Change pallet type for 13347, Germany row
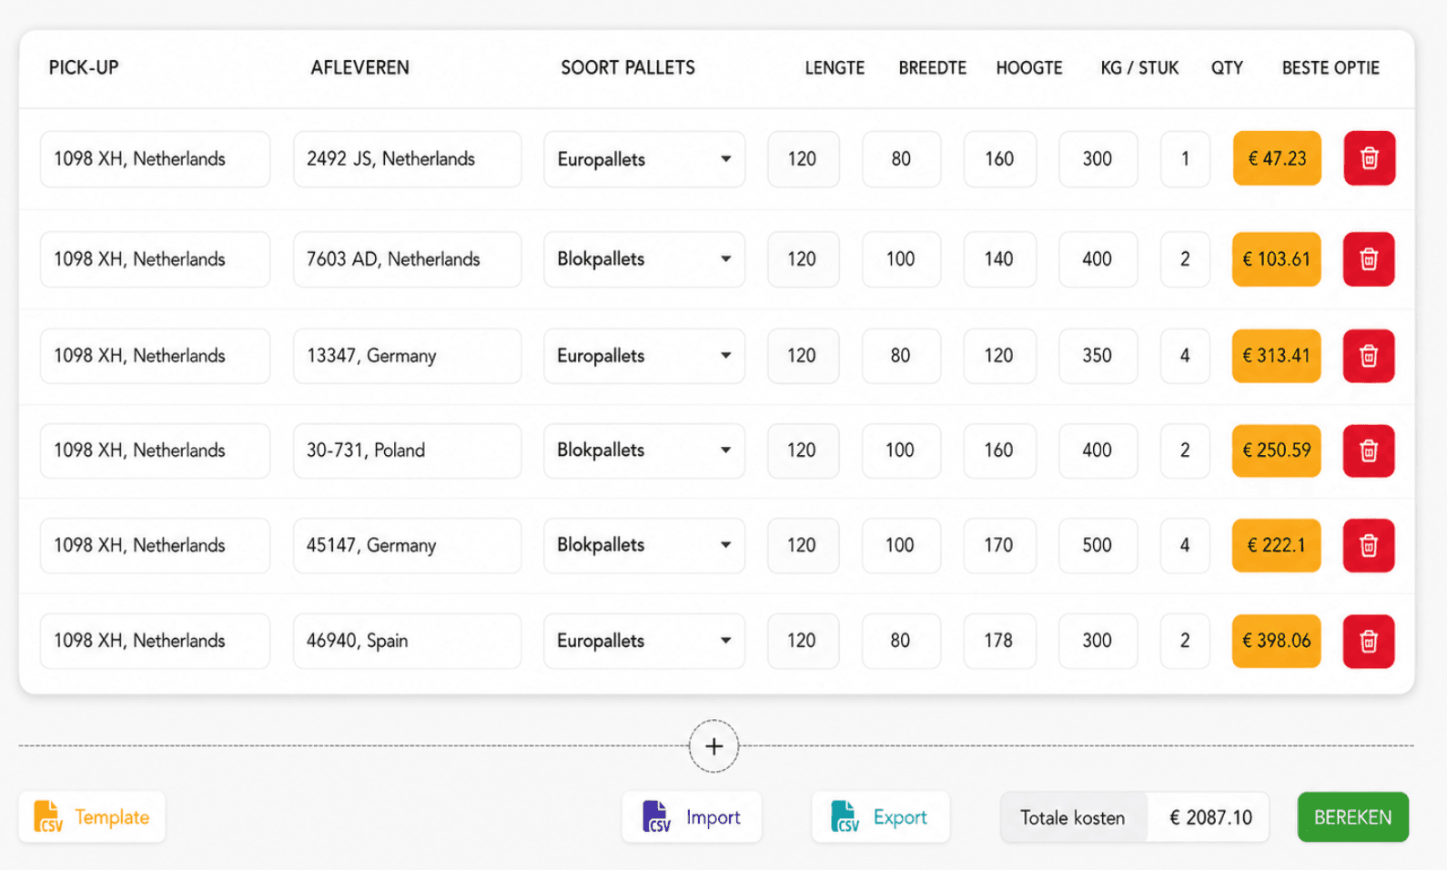 pos(644,356)
